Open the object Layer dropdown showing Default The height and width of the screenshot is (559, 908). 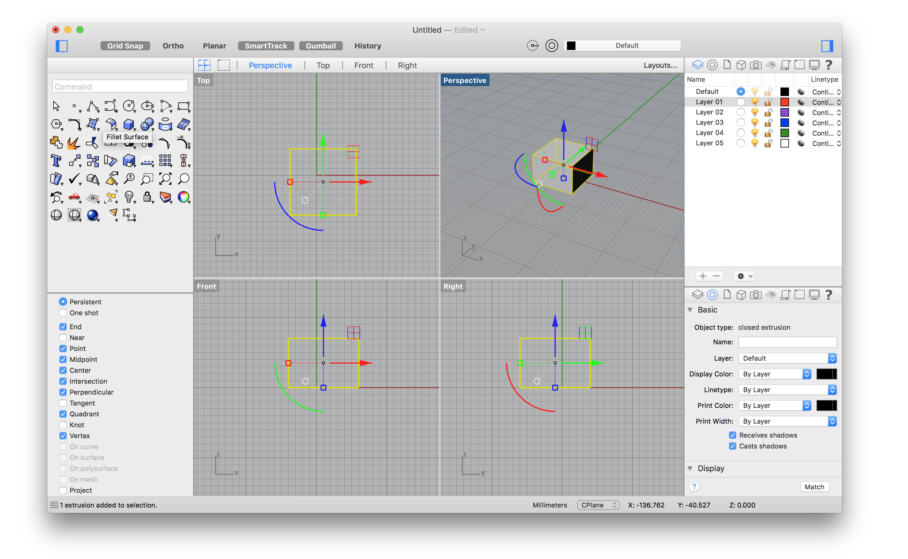click(787, 358)
